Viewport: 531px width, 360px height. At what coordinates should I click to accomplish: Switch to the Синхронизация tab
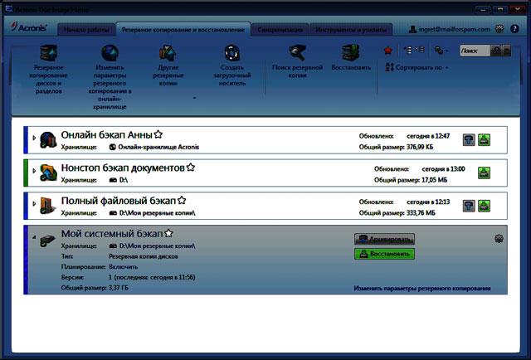point(279,29)
